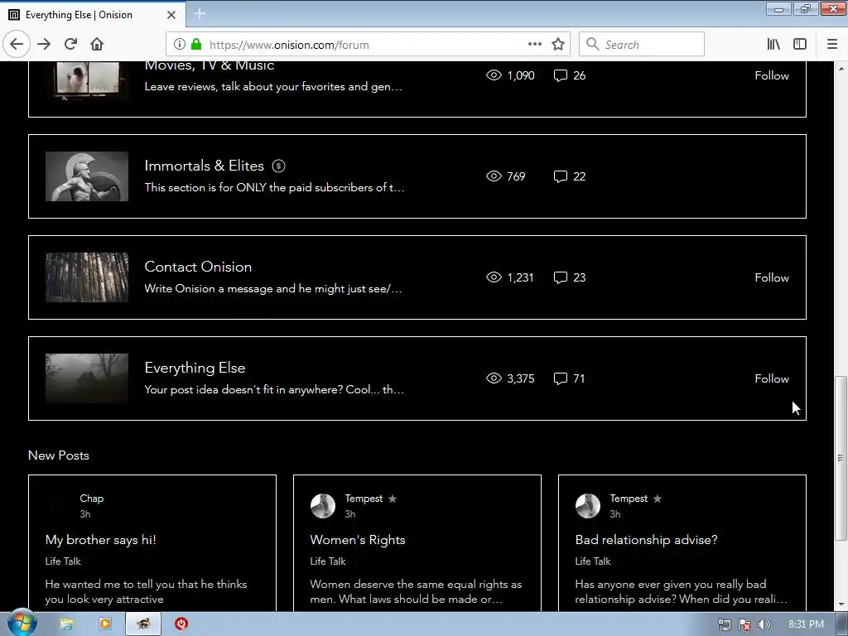Click the foggy landscape thumbnail for Everything Else

(x=87, y=378)
